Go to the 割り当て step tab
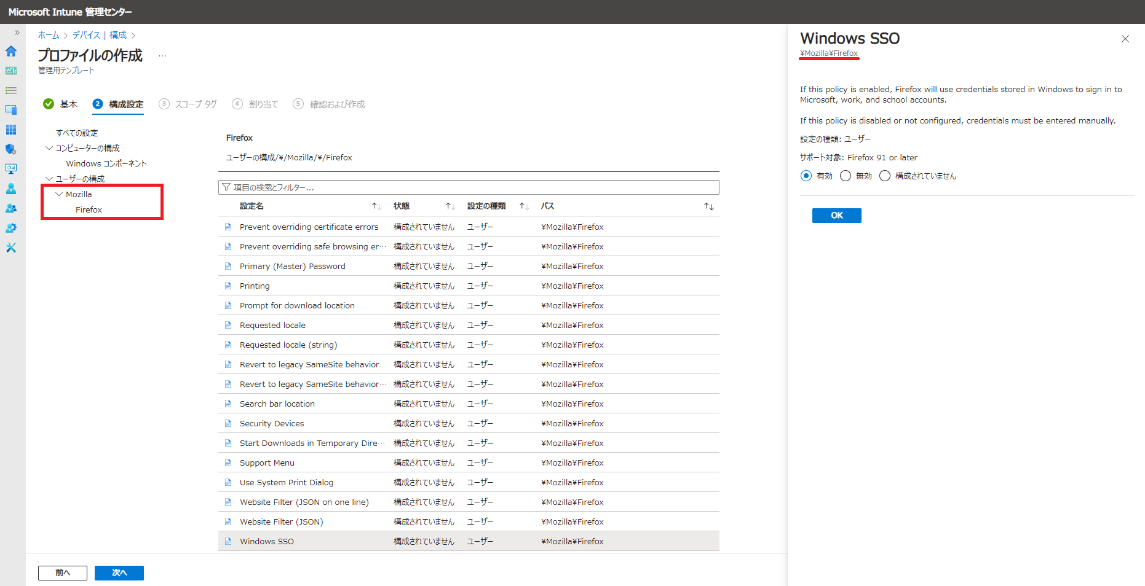1145x586 pixels. point(255,104)
